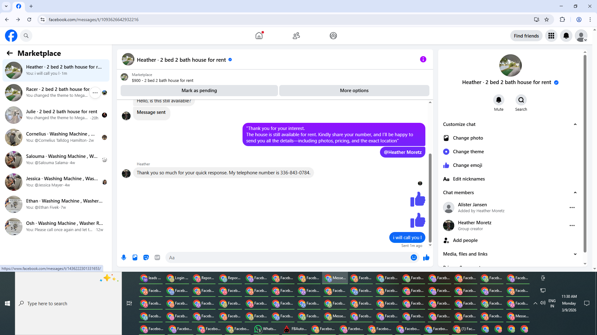Click Mark as pending button

point(199,91)
